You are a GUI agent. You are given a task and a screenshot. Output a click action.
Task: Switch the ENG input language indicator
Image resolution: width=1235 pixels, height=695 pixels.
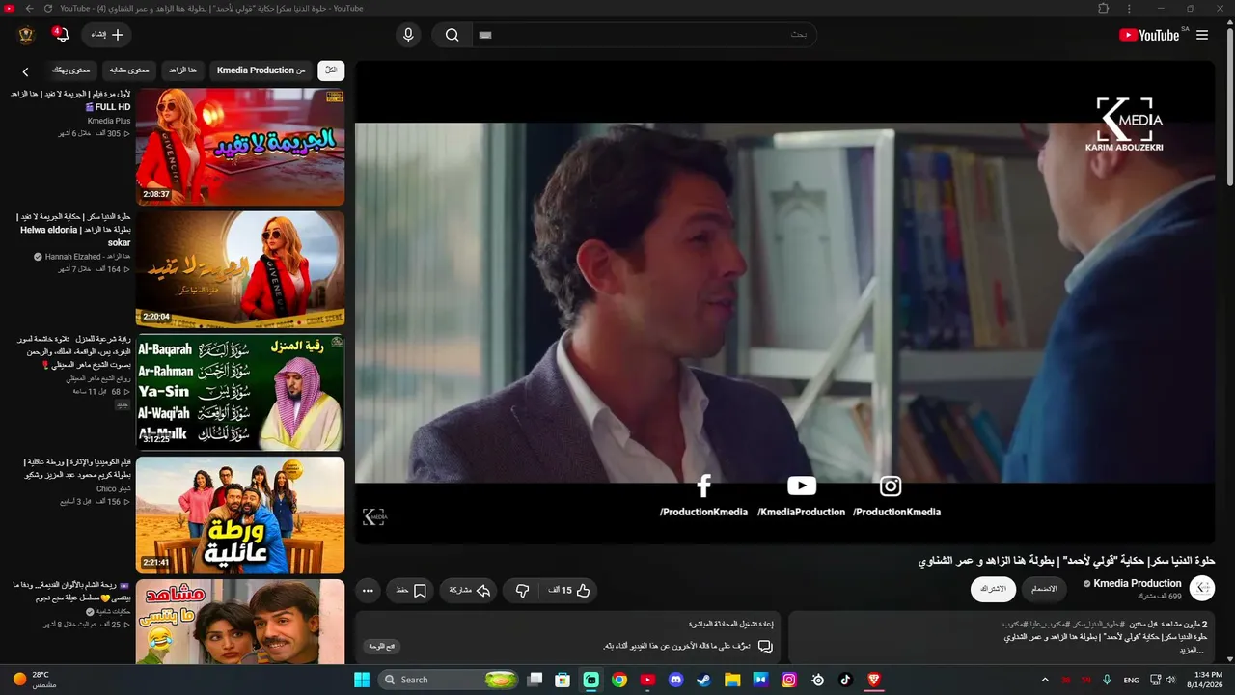pyautogui.click(x=1132, y=680)
